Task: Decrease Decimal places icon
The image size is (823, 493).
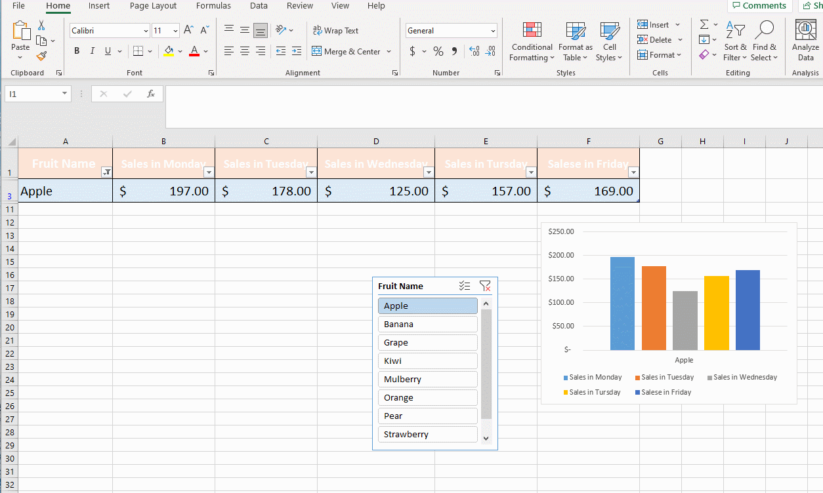Action: pos(490,51)
